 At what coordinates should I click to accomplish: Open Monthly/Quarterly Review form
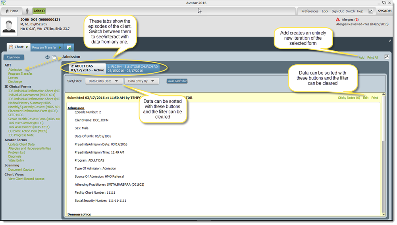[x=34, y=107]
